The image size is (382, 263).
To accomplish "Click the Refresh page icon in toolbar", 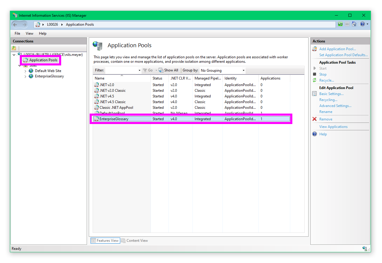I will pos(340,24).
